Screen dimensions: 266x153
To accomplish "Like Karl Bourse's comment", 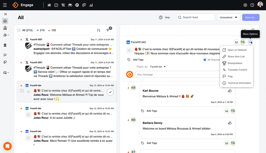I will [x=230, y=91].
